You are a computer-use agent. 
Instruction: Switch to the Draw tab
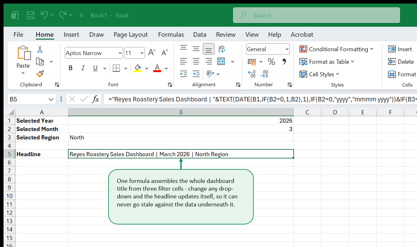(x=97, y=34)
